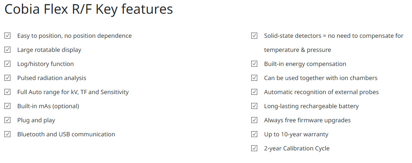Toggle the Plug and play checkbox
The height and width of the screenshot is (163, 412).
pyautogui.click(x=7, y=120)
